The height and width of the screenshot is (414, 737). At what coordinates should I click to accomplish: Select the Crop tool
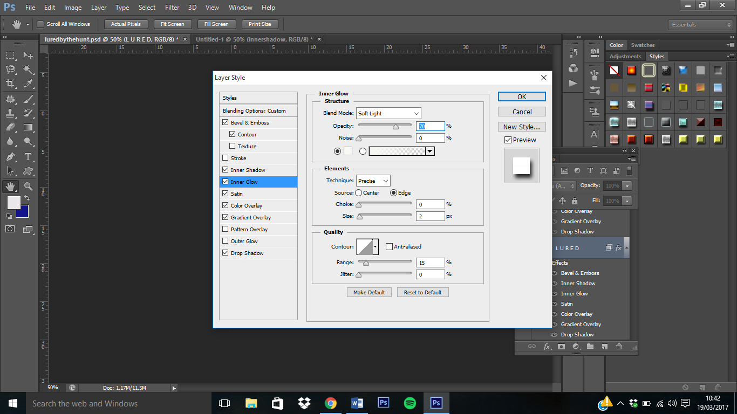[10, 84]
